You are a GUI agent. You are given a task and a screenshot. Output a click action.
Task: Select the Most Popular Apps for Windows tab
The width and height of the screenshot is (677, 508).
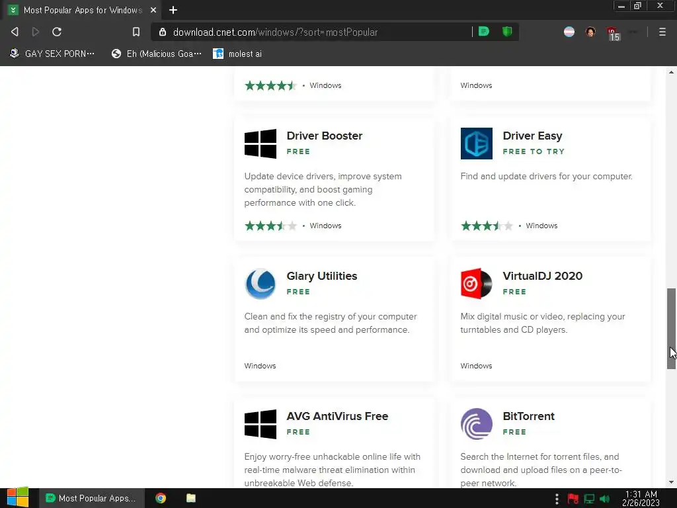pos(83,10)
